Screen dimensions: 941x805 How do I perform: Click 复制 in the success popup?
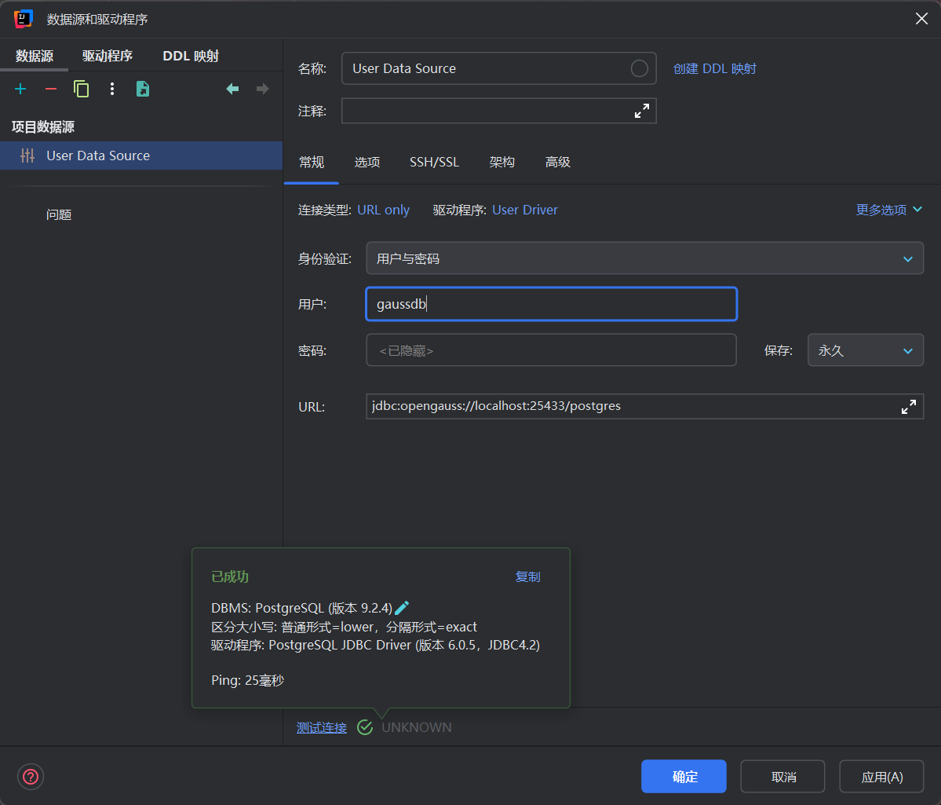coord(528,576)
